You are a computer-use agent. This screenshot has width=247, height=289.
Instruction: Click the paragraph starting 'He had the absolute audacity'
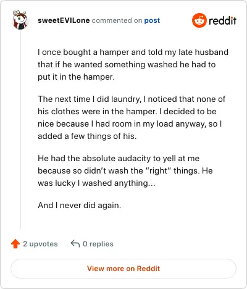coord(125,170)
